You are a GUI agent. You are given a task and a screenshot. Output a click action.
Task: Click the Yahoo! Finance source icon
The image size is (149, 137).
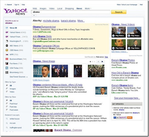coord(7,37)
